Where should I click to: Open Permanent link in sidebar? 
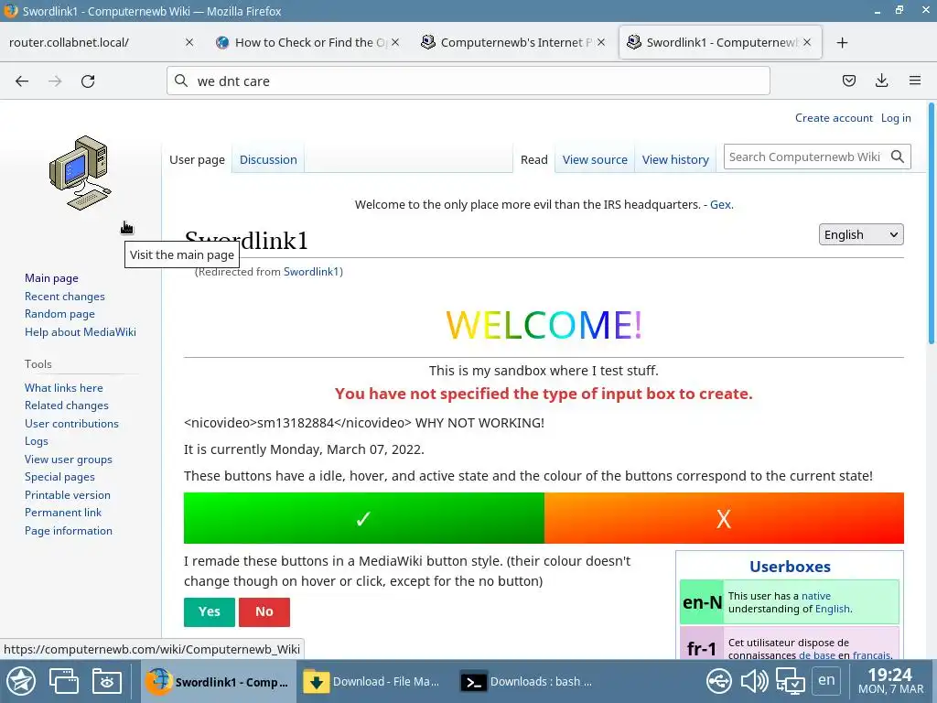[63, 513]
